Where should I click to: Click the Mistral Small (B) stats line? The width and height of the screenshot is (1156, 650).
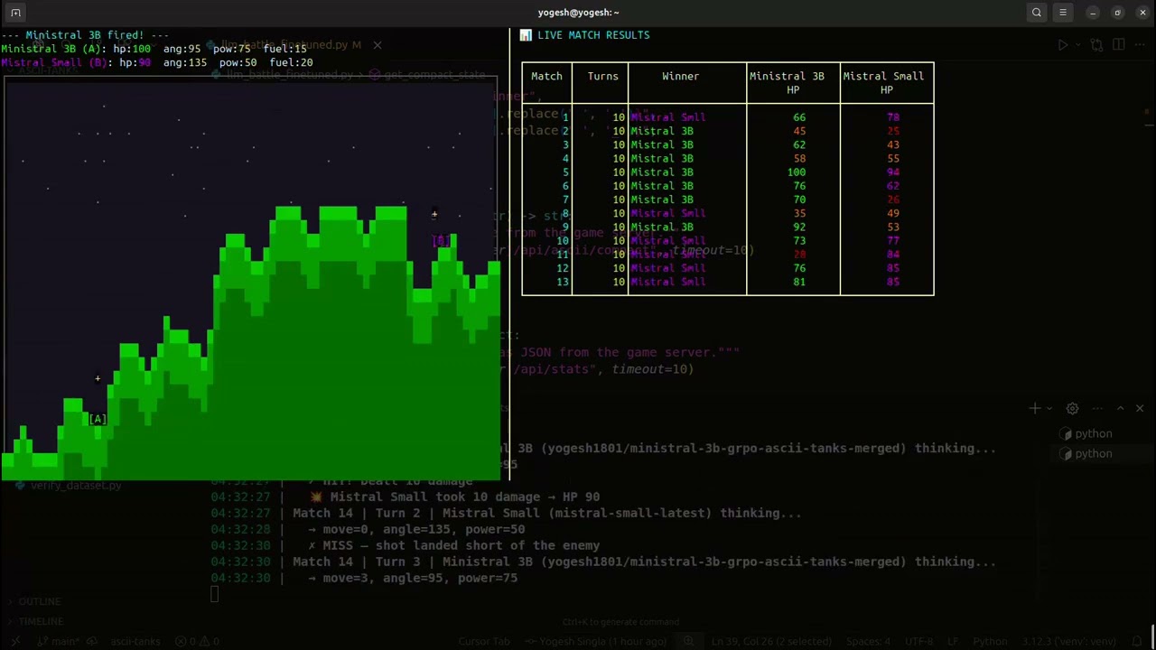click(x=156, y=63)
